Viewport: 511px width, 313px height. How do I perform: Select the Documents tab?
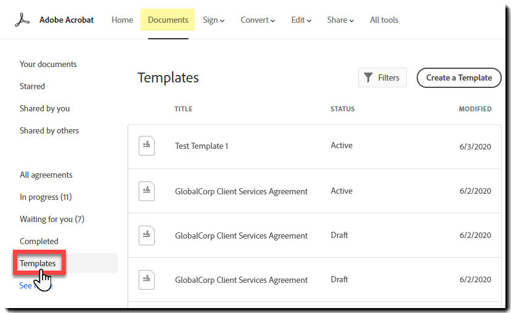pyautogui.click(x=168, y=20)
